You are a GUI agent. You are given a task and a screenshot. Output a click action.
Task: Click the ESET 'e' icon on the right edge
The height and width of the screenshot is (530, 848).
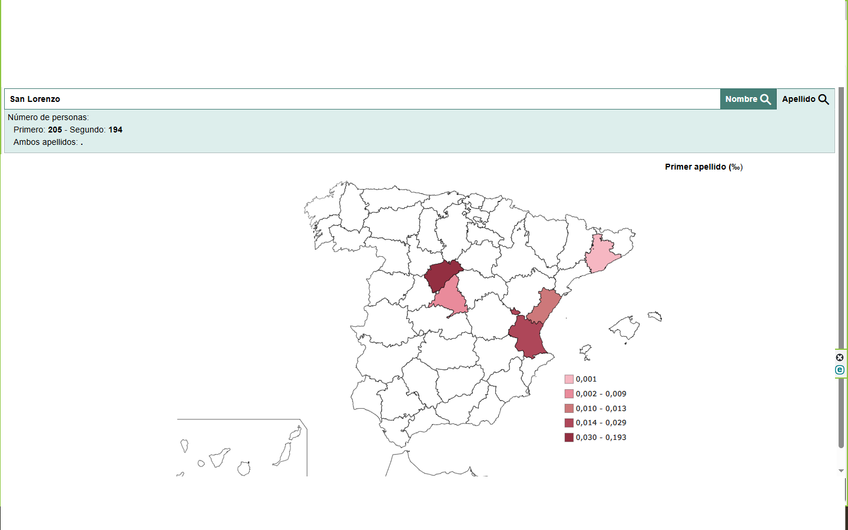[x=840, y=370]
